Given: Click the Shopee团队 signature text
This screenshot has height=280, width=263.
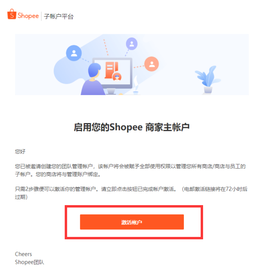Looking at the screenshot, I should pos(29,262).
